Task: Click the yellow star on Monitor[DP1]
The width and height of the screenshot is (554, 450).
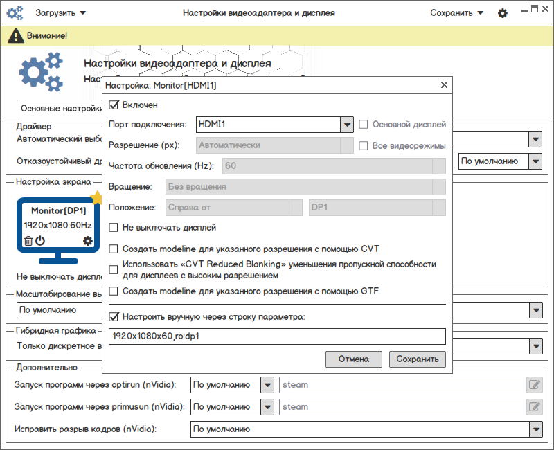Action: [x=96, y=197]
